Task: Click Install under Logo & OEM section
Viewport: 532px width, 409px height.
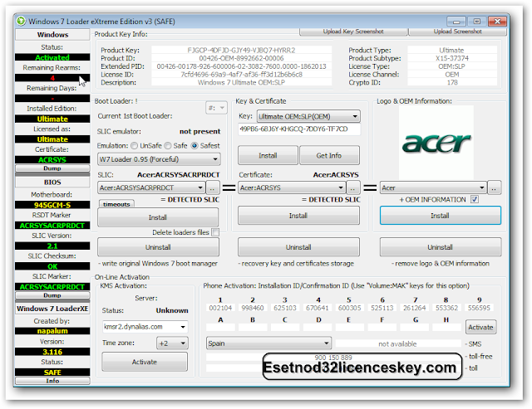Action: coord(440,216)
